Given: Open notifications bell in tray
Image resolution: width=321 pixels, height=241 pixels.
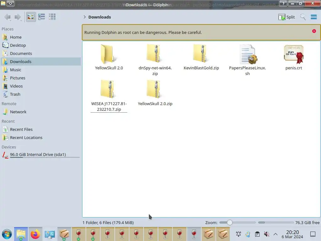Looking at the screenshot, I should 238,234.
